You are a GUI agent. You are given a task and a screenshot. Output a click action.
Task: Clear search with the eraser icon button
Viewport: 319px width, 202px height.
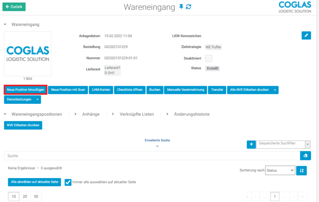[x=305, y=156]
